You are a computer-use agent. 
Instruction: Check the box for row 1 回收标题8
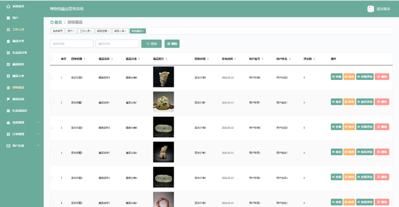[x=52, y=77]
